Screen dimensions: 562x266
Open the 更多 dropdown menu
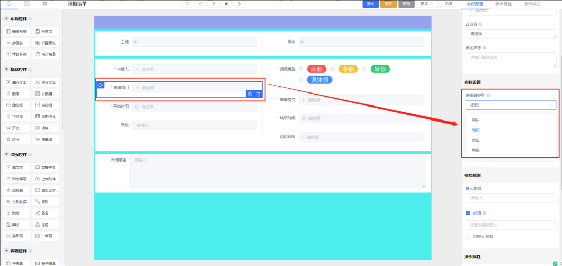[x=427, y=4]
